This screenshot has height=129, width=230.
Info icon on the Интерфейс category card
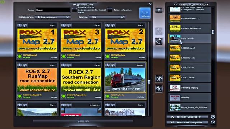[x=69, y=105]
